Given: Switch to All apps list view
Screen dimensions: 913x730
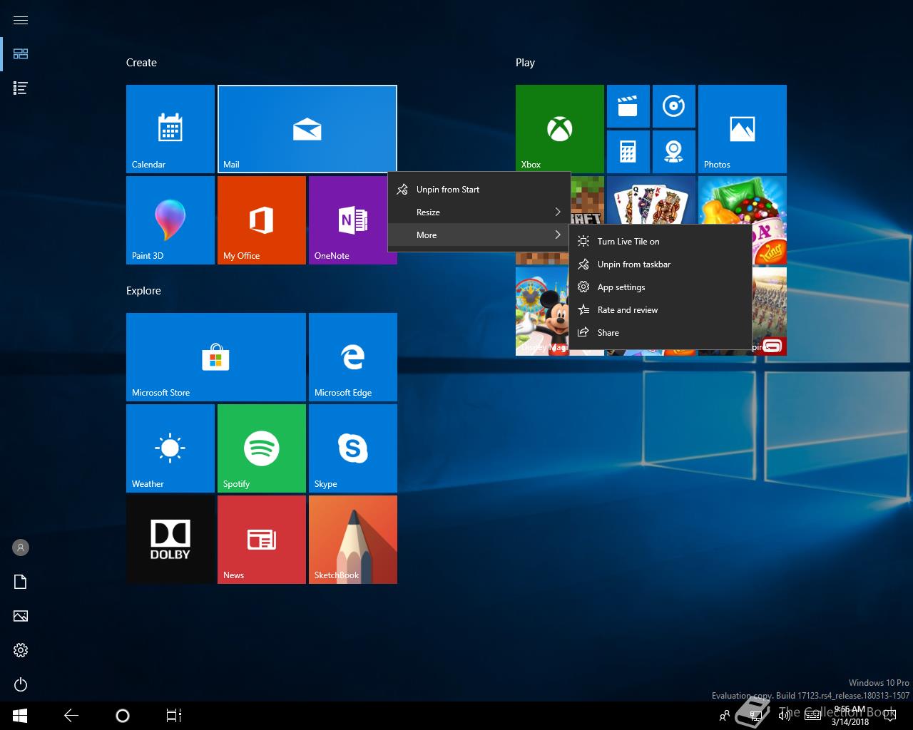Looking at the screenshot, I should coord(21,88).
